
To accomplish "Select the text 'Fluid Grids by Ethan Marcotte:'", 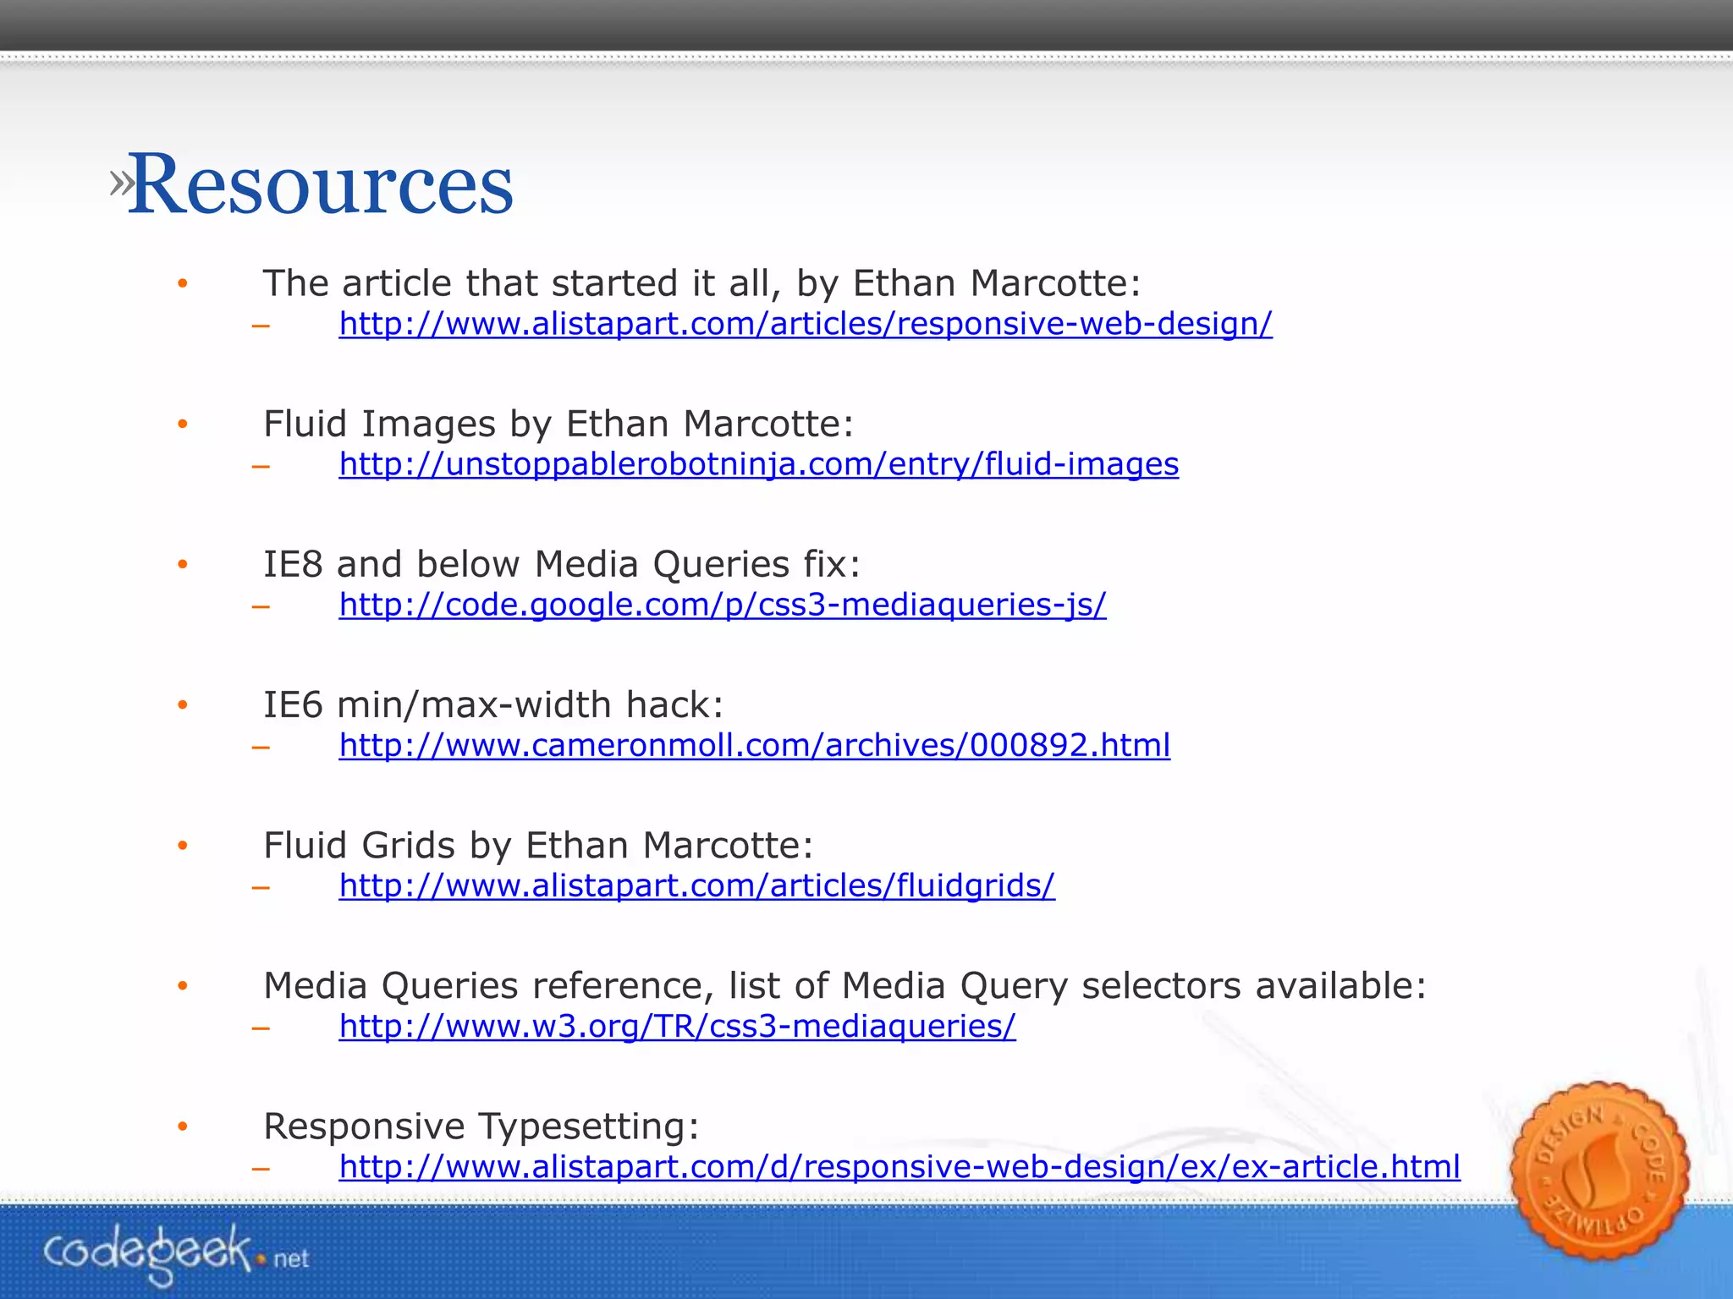I will coord(538,845).
